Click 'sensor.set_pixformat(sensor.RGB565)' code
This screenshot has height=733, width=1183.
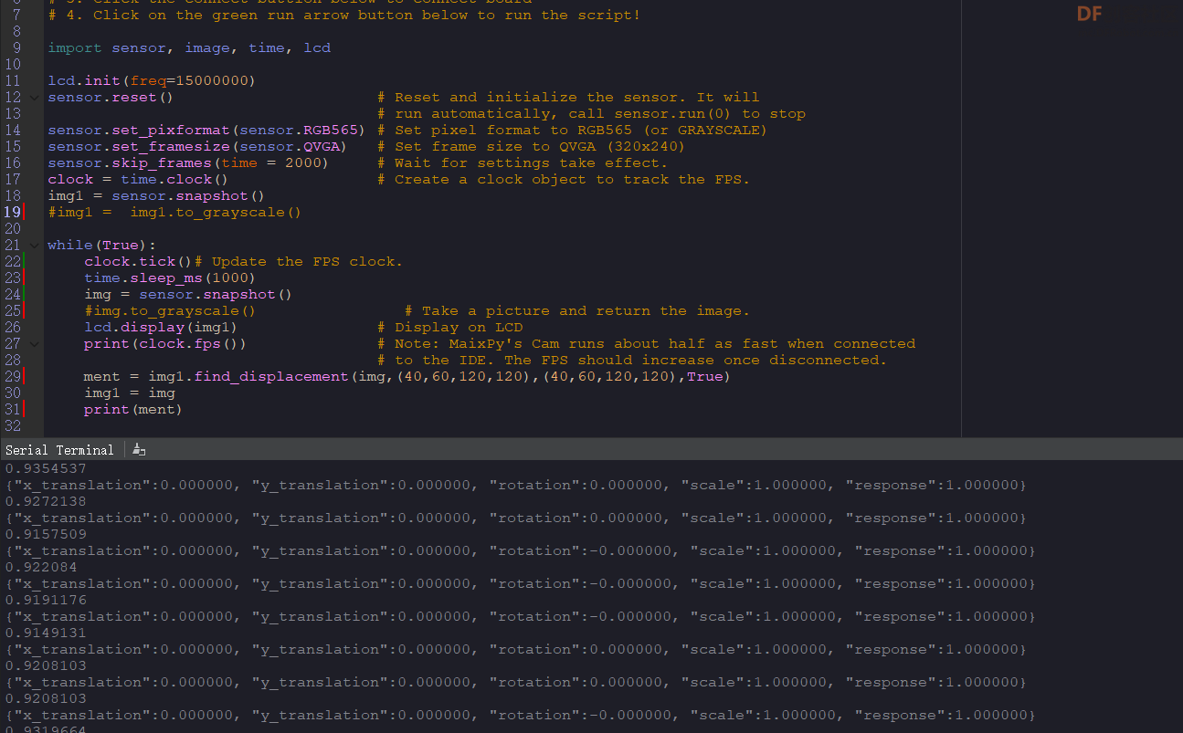point(206,131)
